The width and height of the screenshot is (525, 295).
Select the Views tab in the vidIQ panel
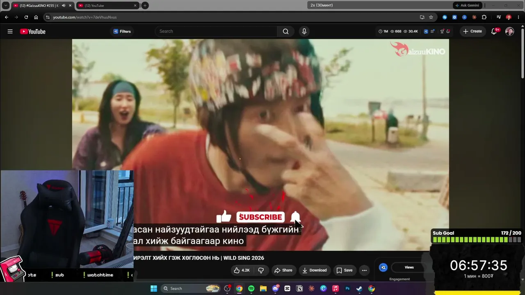(409, 268)
